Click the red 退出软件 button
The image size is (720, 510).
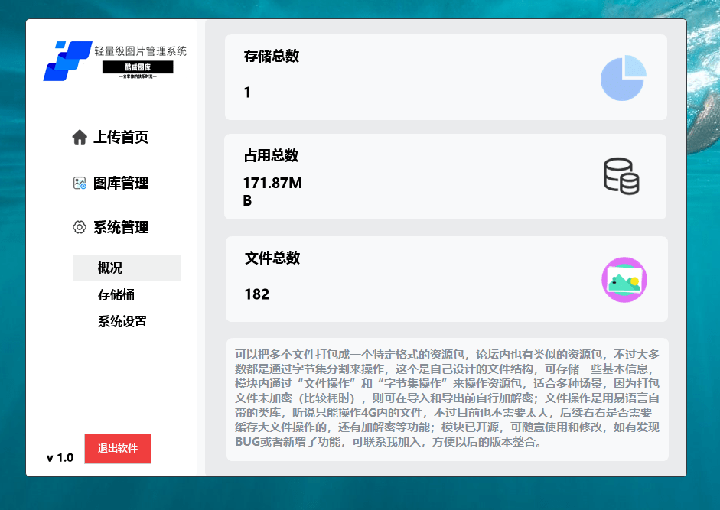(x=118, y=449)
